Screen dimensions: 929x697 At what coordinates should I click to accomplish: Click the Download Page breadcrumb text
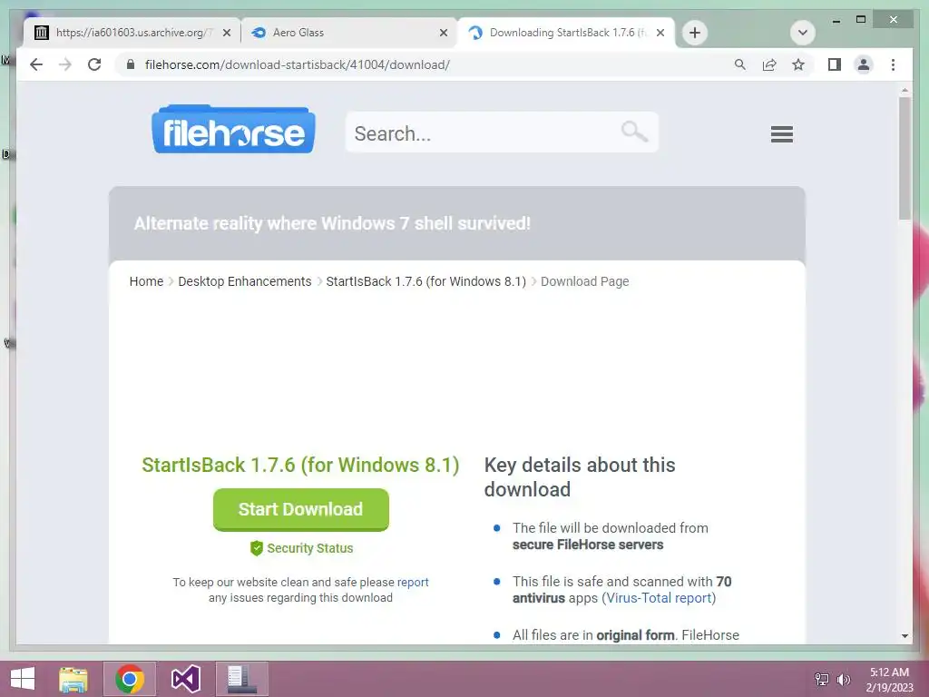[x=585, y=281]
